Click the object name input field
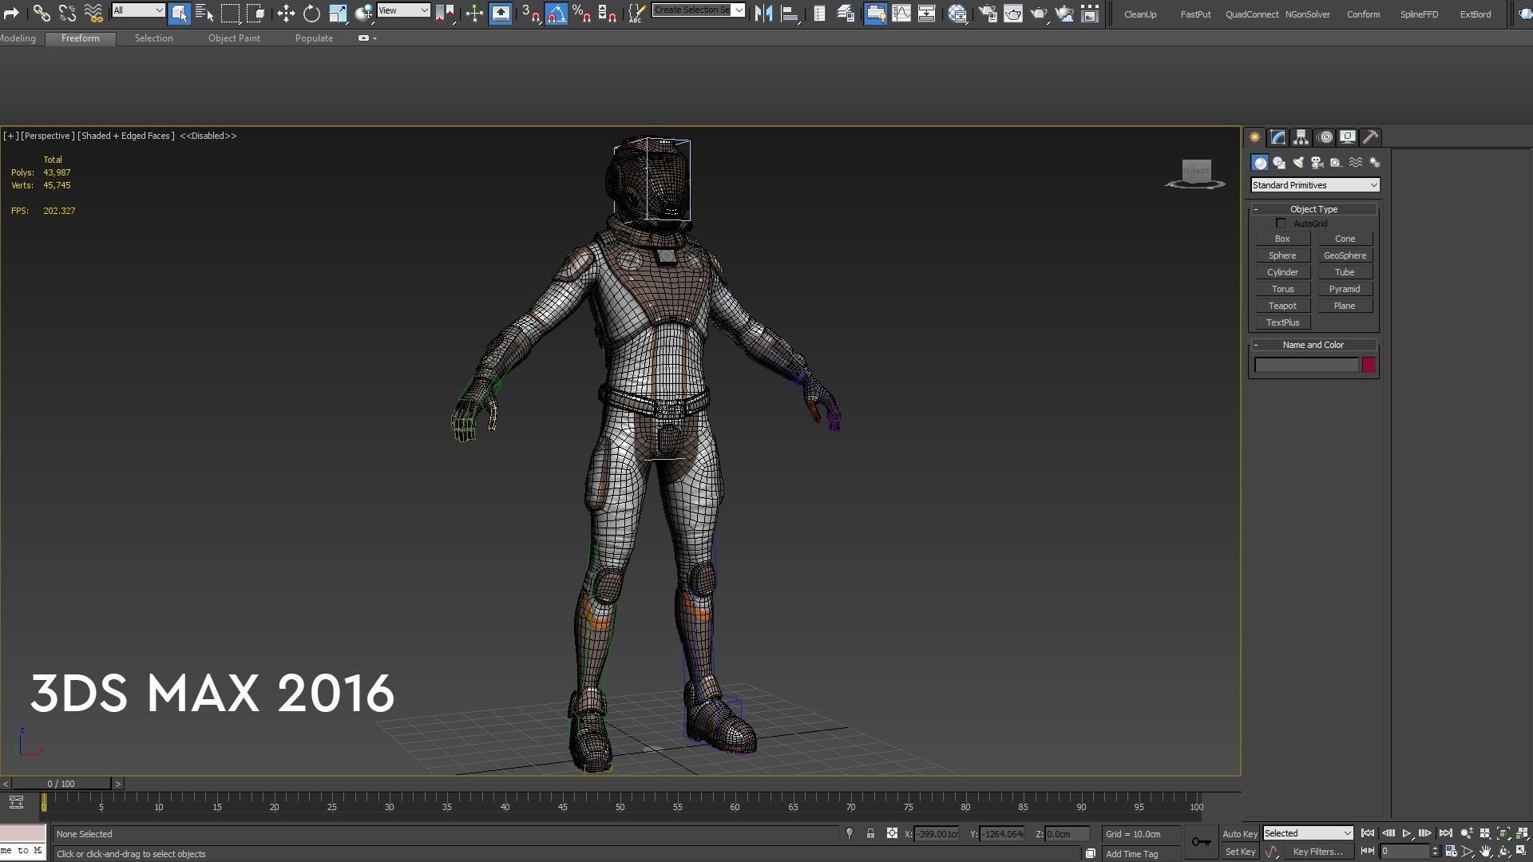Screen dimensions: 1533x862 [x=1306, y=365]
